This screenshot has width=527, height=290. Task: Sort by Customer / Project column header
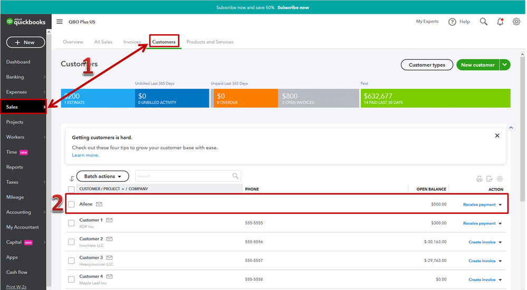113,189
